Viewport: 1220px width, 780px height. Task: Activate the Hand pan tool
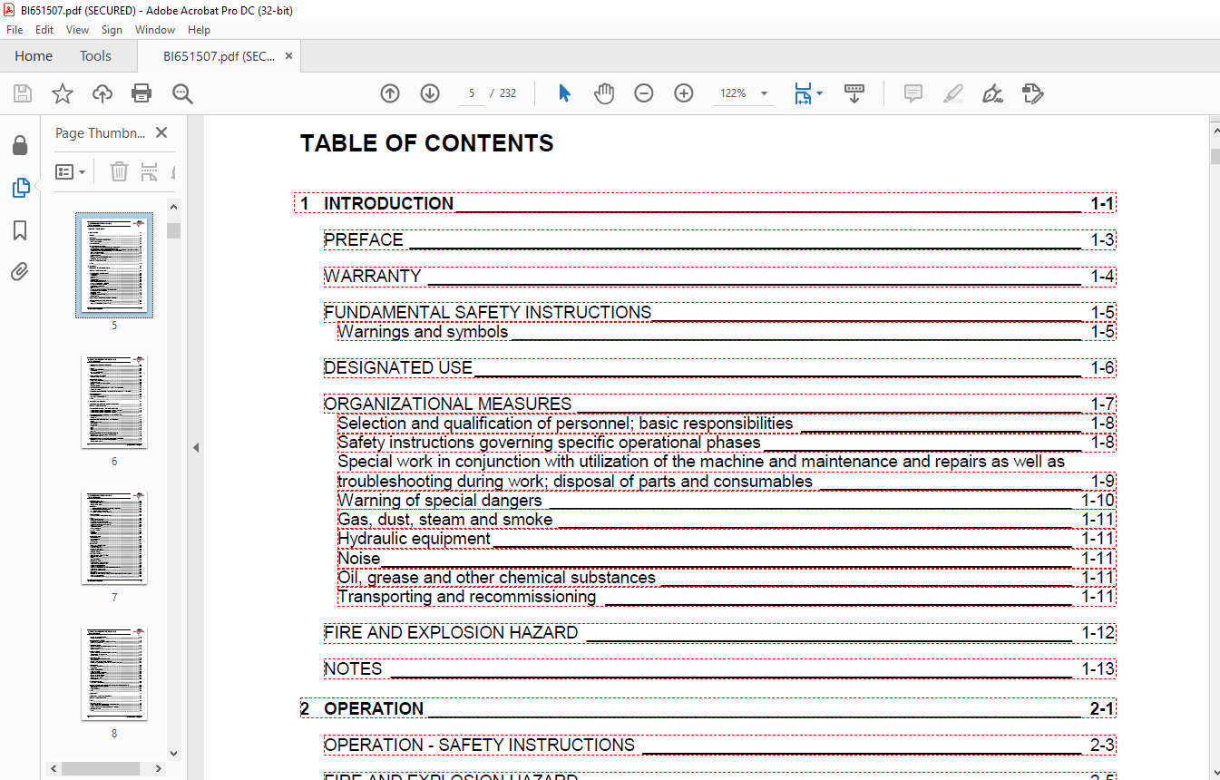[x=604, y=93]
